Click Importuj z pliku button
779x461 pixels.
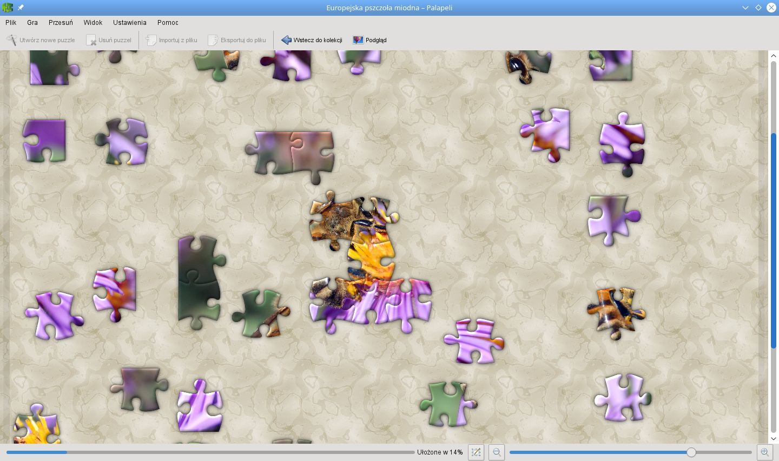coord(172,40)
